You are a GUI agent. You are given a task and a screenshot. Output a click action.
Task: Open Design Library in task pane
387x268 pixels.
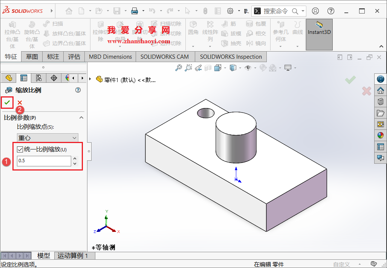(381, 102)
